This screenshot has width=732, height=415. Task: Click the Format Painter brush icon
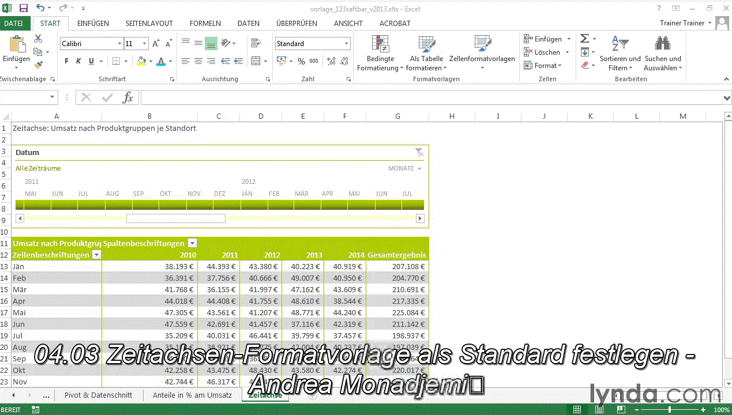(39, 65)
